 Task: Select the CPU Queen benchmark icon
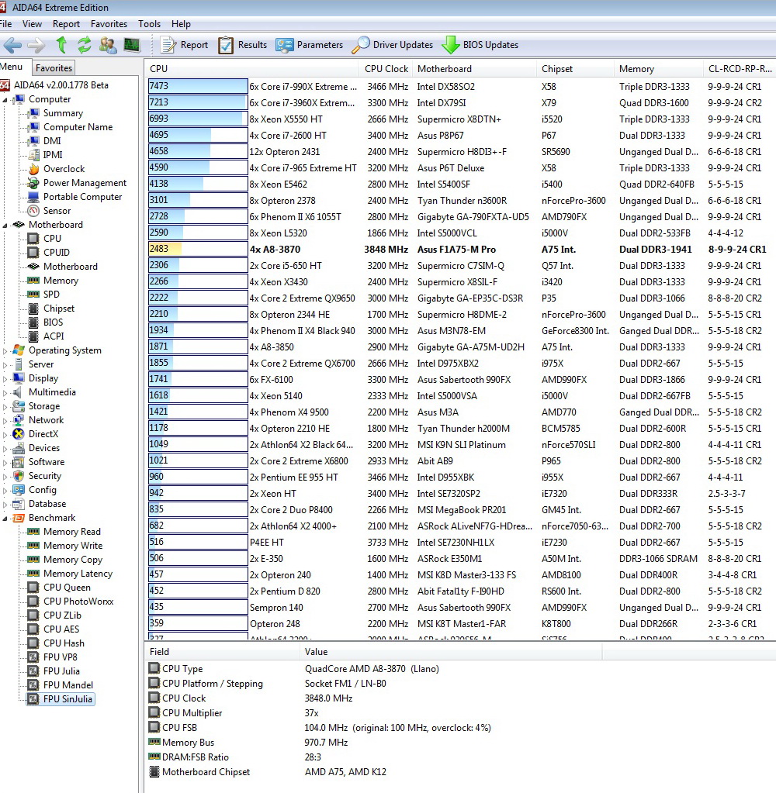point(33,587)
